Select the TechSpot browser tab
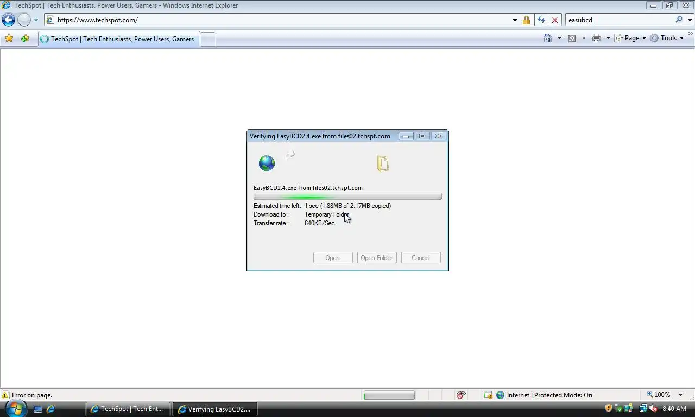Image resolution: width=695 pixels, height=417 pixels. [x=118, y=39]
